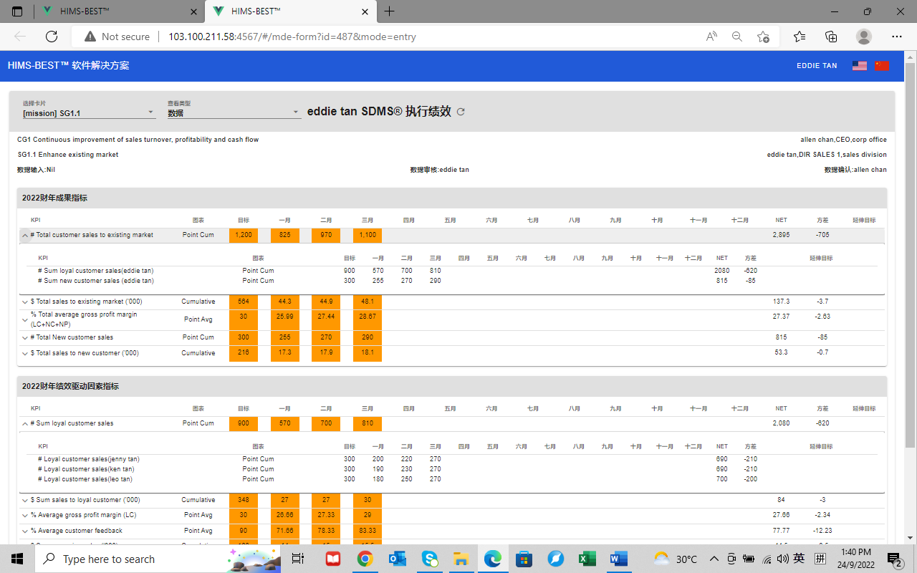
Task: Open the [mission] SG1.1 card dropdown
Action: click(89, 112)
